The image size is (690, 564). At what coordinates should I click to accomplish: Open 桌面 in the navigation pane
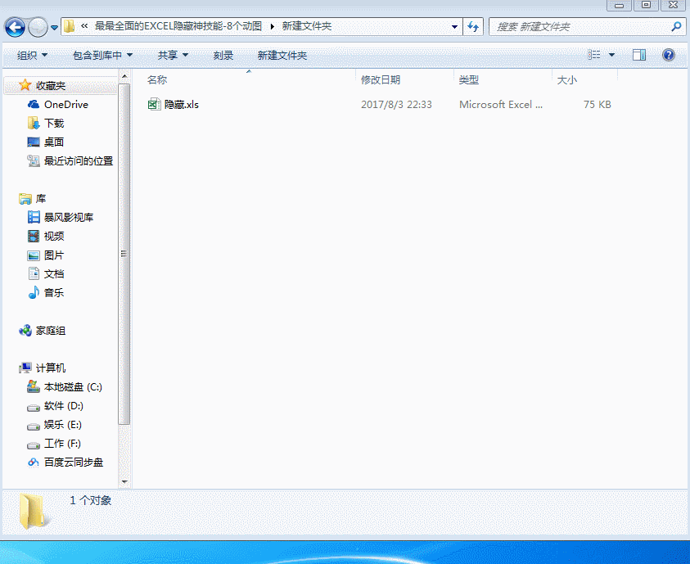pyautogui.click(x=54, y=142)
